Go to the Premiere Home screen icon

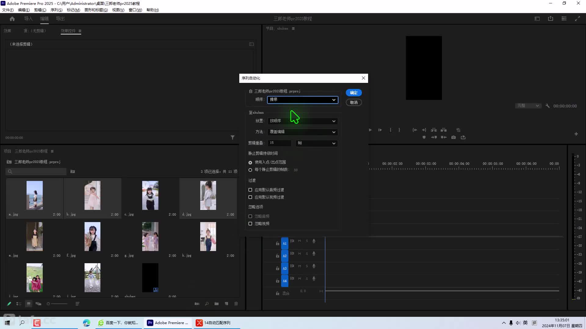[x=12, y=19]
